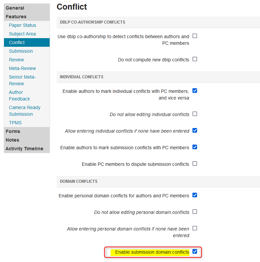Enable PC members to dispute submission conflicts
The image size is (260, 262).
194,164
